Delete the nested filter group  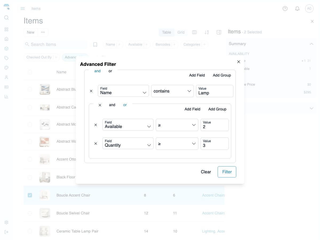[100, 105]
